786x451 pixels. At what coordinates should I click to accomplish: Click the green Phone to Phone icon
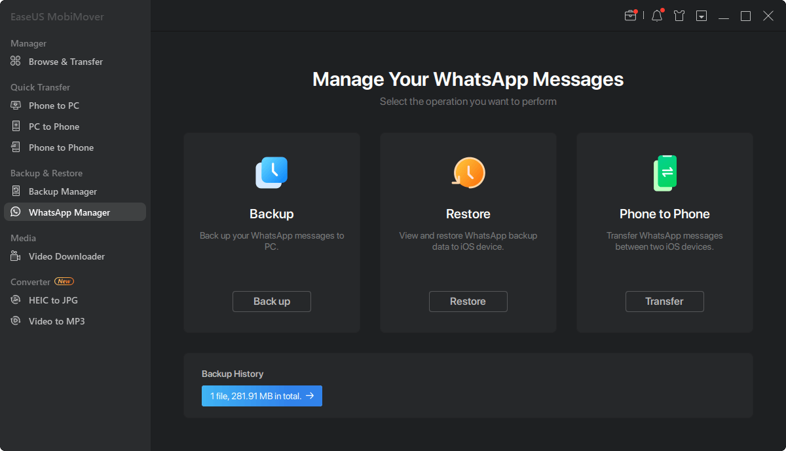point(665,173)
